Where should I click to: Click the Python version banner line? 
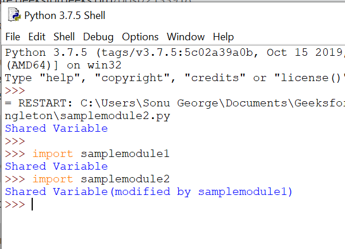click(175, 52)
